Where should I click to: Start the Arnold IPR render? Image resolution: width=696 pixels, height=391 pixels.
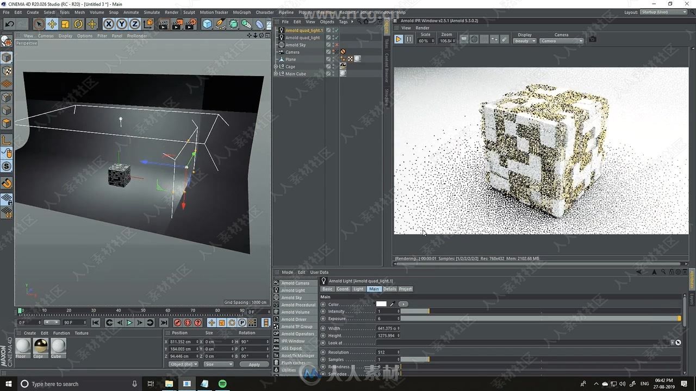(x=398, y=39)
